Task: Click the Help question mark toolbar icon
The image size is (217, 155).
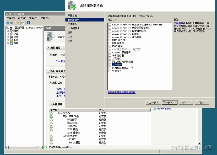Action: 28,23
